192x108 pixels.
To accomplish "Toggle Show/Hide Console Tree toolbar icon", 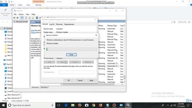I will (x=22, y=18).
